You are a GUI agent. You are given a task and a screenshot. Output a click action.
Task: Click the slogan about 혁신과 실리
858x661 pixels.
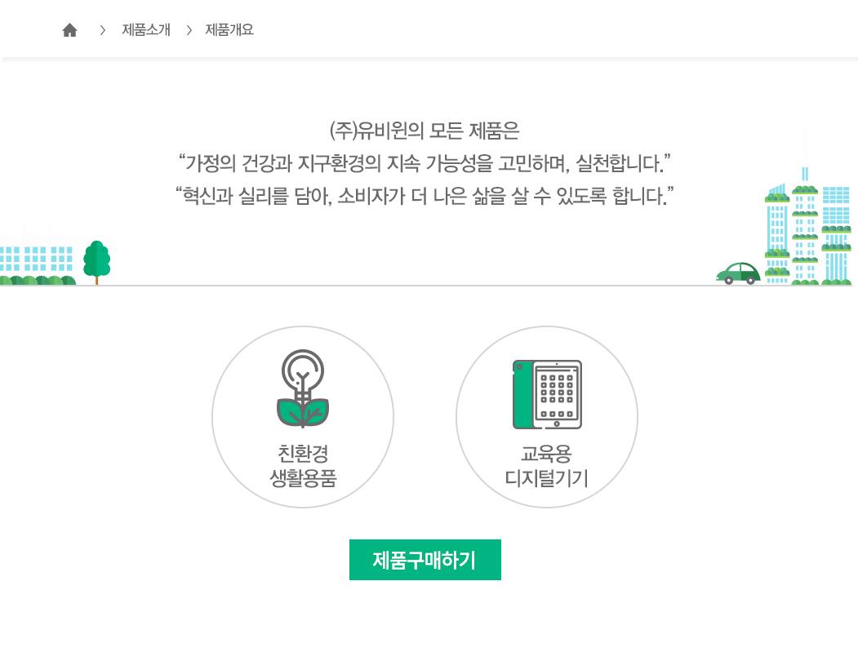point(425,196)
